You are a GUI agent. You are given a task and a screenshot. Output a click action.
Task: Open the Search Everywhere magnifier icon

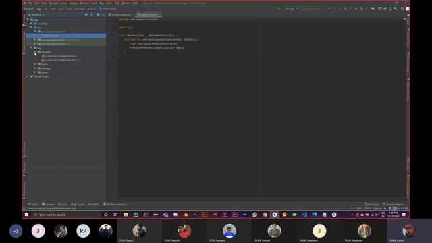point(402,9)
